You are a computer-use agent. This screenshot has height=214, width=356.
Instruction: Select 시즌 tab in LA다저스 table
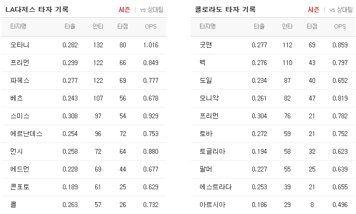[x=124, y=10]
